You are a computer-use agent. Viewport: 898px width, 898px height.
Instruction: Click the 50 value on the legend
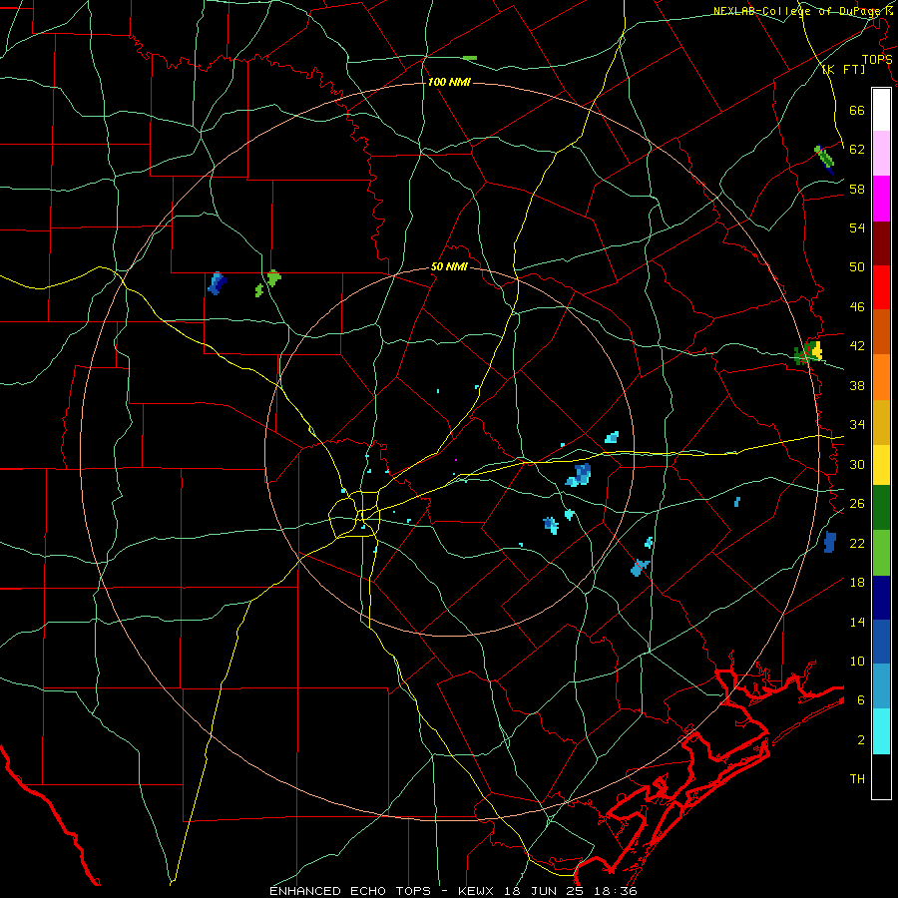[x=857, y=266]
